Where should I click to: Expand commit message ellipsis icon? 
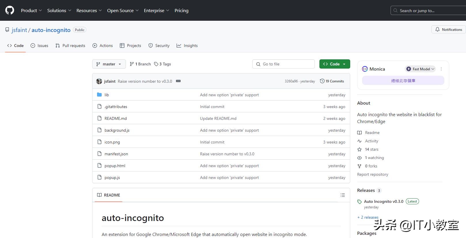[x=178, y=81]
